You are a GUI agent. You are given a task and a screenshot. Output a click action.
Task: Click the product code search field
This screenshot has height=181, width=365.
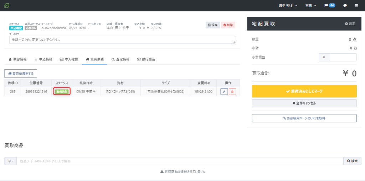click(x=180, y=161)
